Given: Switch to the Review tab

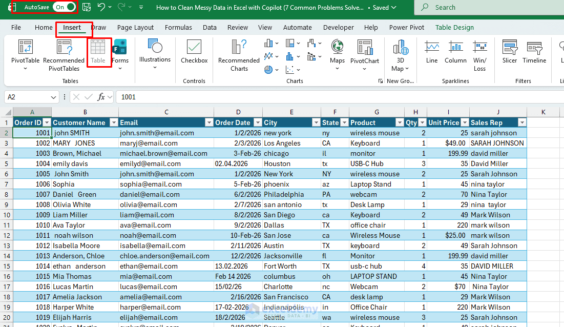Looking at the screenshot, I should coord(237,27).
